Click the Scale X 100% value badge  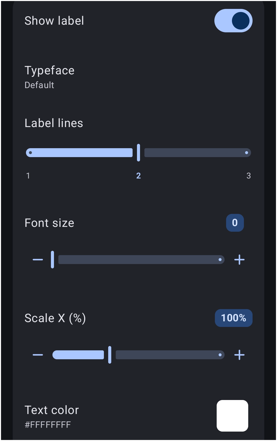pos(233,318)
